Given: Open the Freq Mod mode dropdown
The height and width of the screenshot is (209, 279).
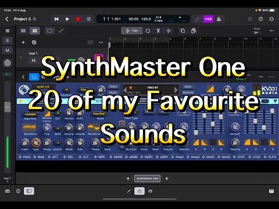Looking at the screenshot, I should tap(99, 114).
